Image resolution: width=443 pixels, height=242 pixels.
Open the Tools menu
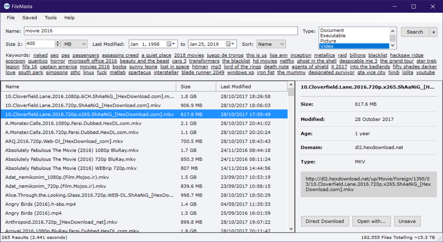click(x=51, y=18)
